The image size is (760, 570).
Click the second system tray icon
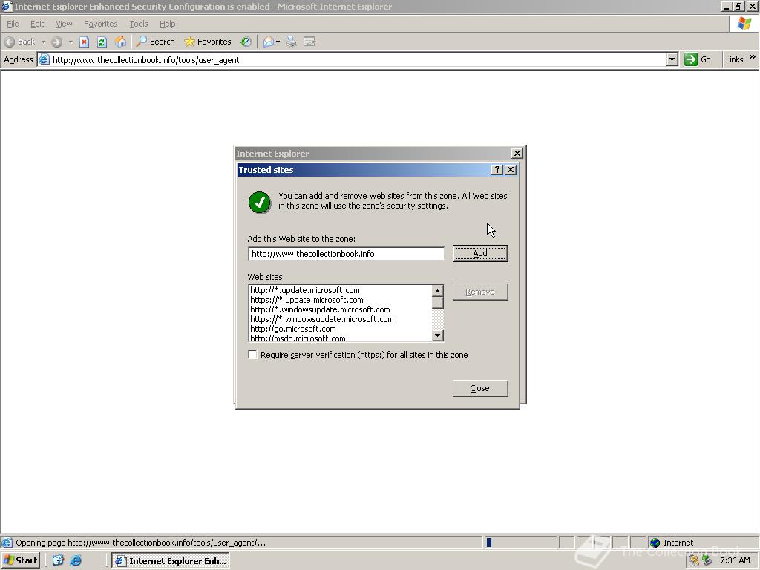(707, 561)
